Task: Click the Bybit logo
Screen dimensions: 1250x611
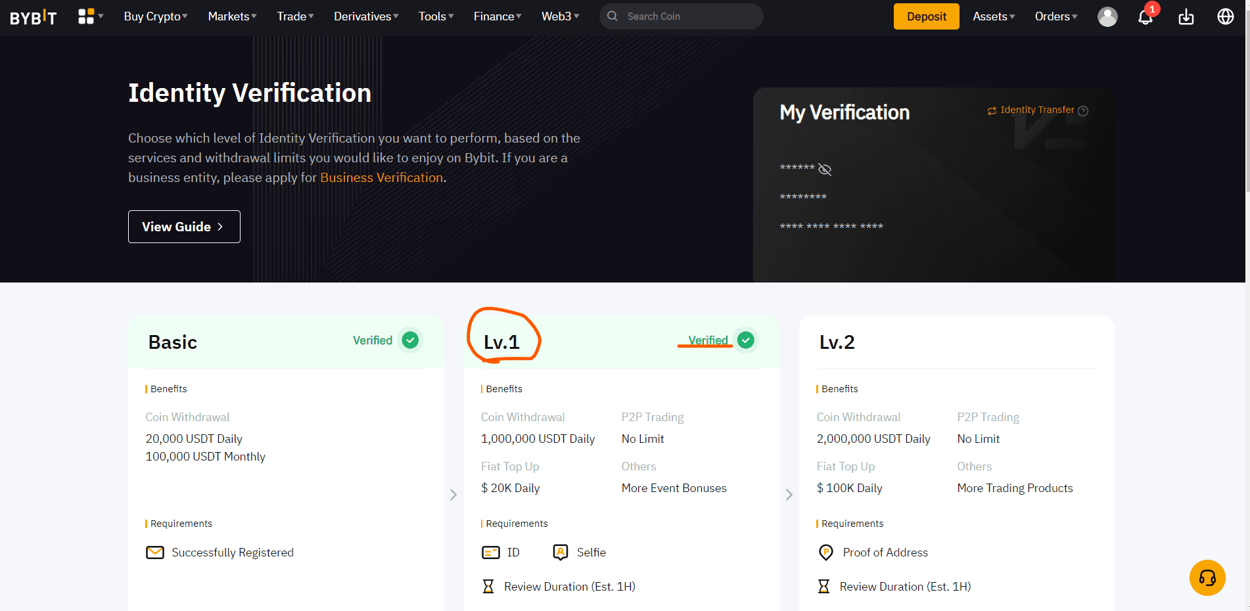Action: point(33,16)
